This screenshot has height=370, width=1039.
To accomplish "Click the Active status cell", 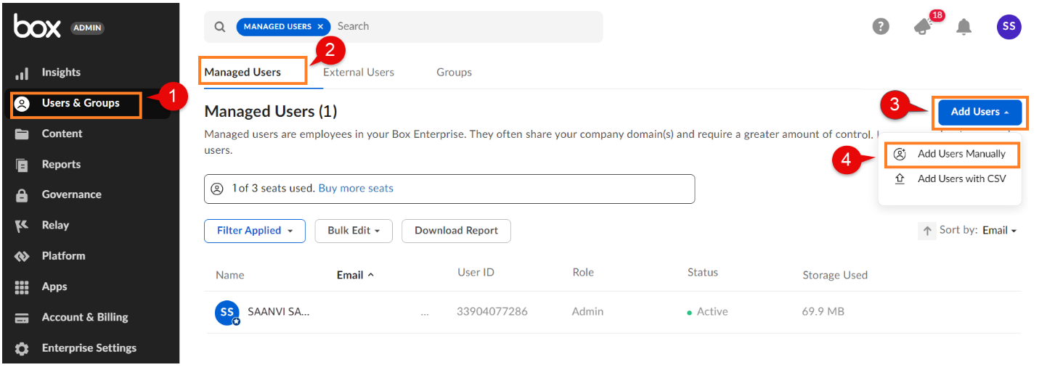I will (x=707, y=311).
